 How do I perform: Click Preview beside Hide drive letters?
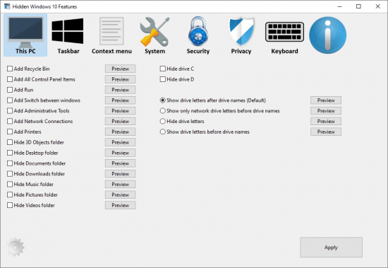(x=326, y=121)
